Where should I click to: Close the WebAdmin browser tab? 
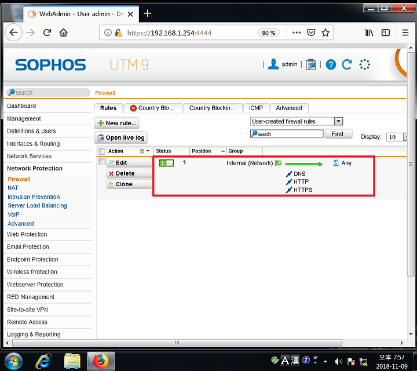click(130, 14)
